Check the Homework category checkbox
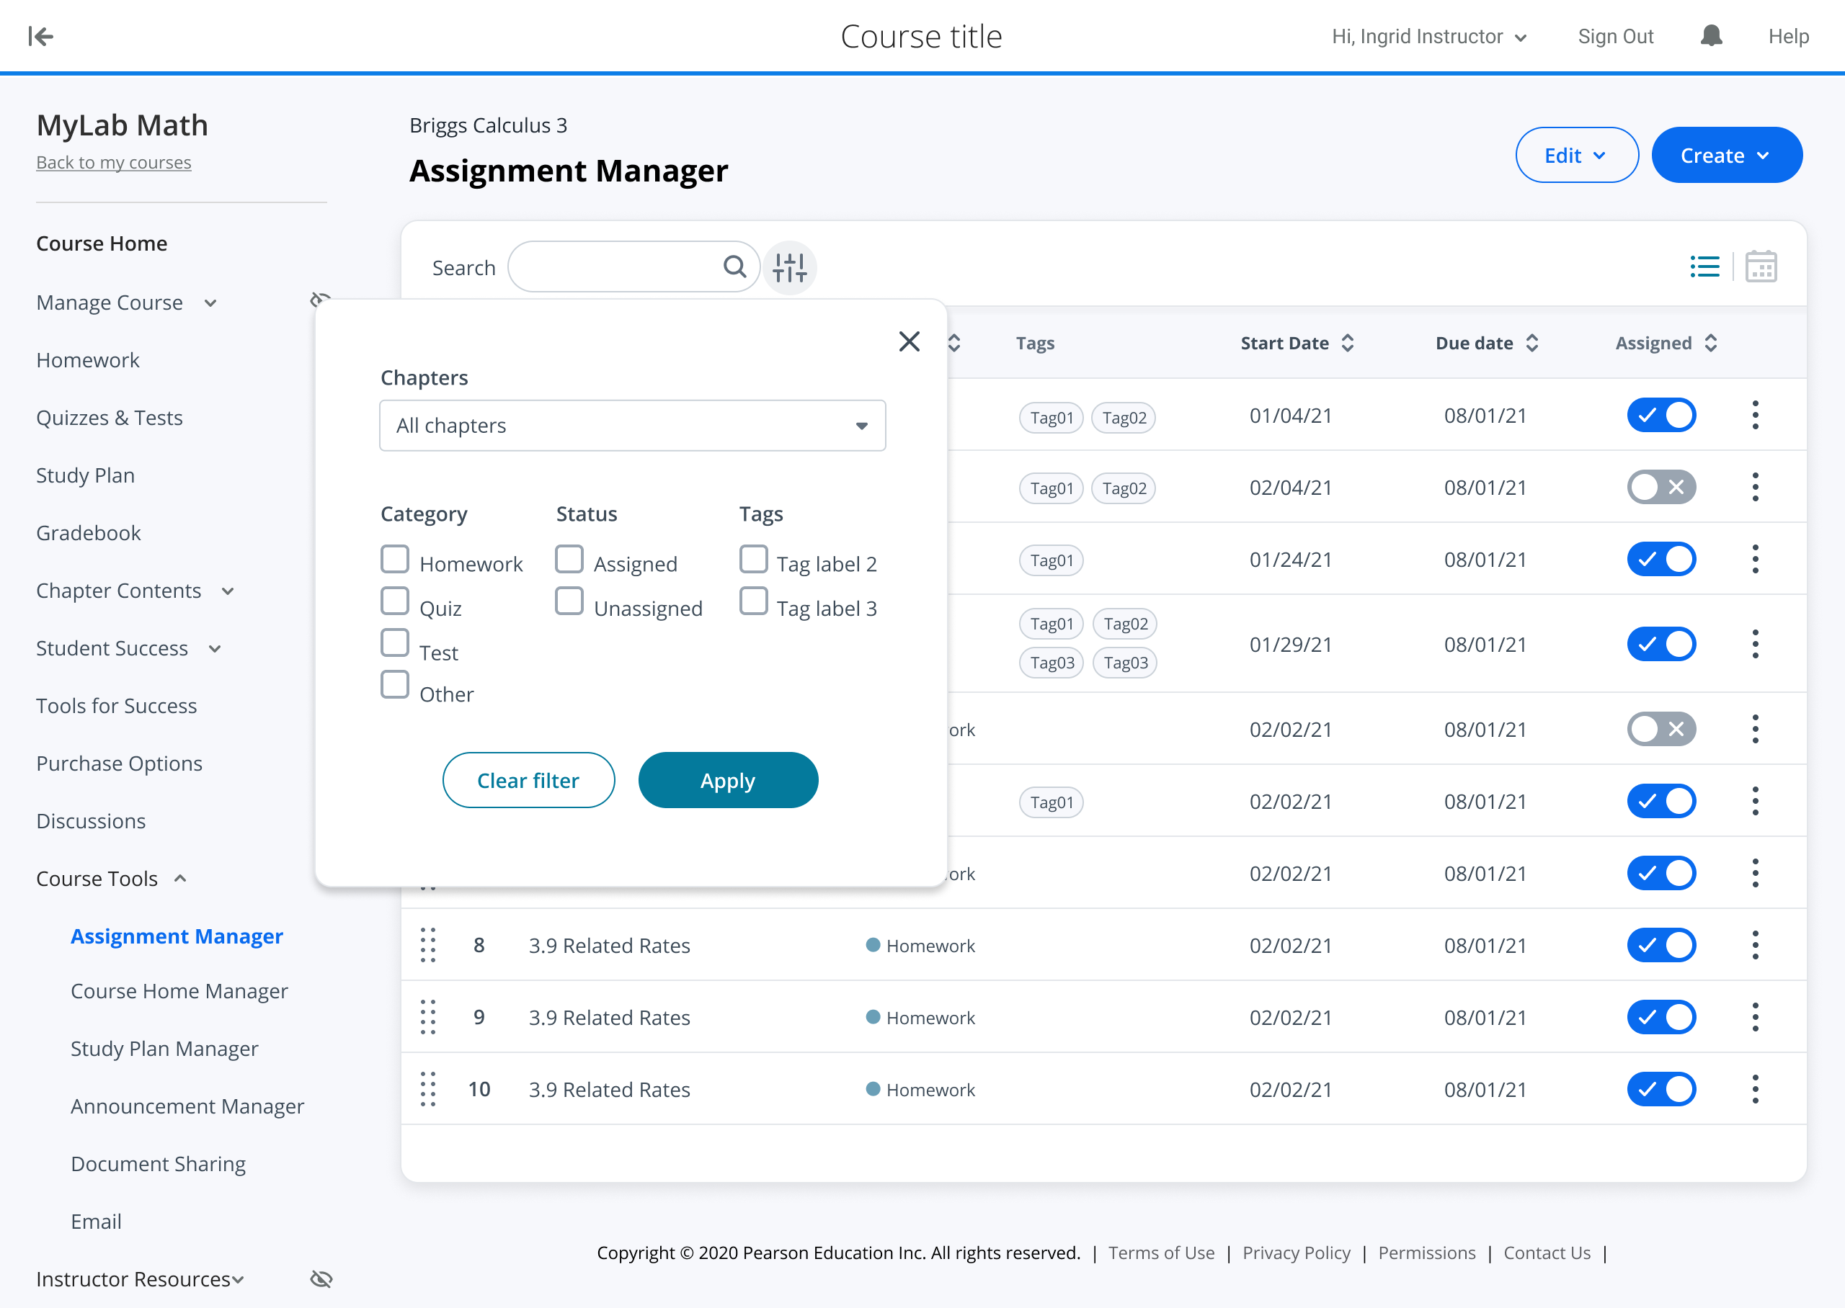Screen dimensions: 1845x1308 tap(395, 559)
